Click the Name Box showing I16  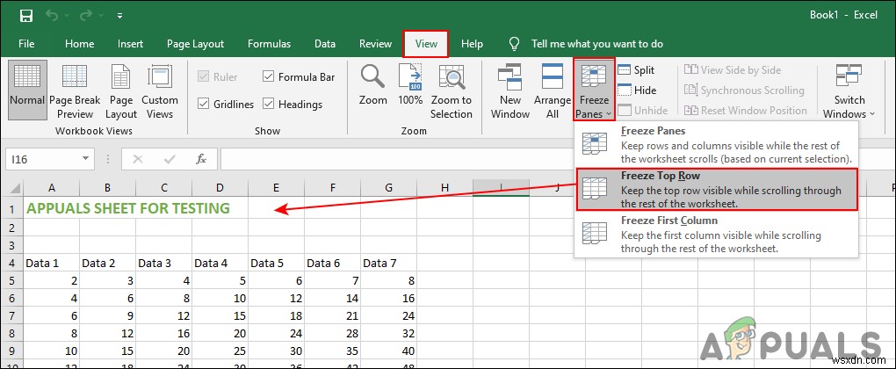(x=43, y=159)
